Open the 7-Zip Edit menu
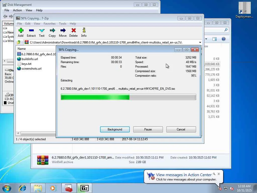 (28, 24)
